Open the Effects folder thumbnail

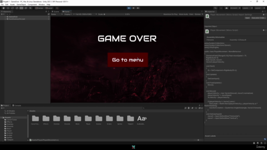coord(46,118)
